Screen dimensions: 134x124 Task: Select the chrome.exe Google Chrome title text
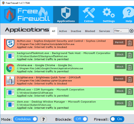coord(45,65)
